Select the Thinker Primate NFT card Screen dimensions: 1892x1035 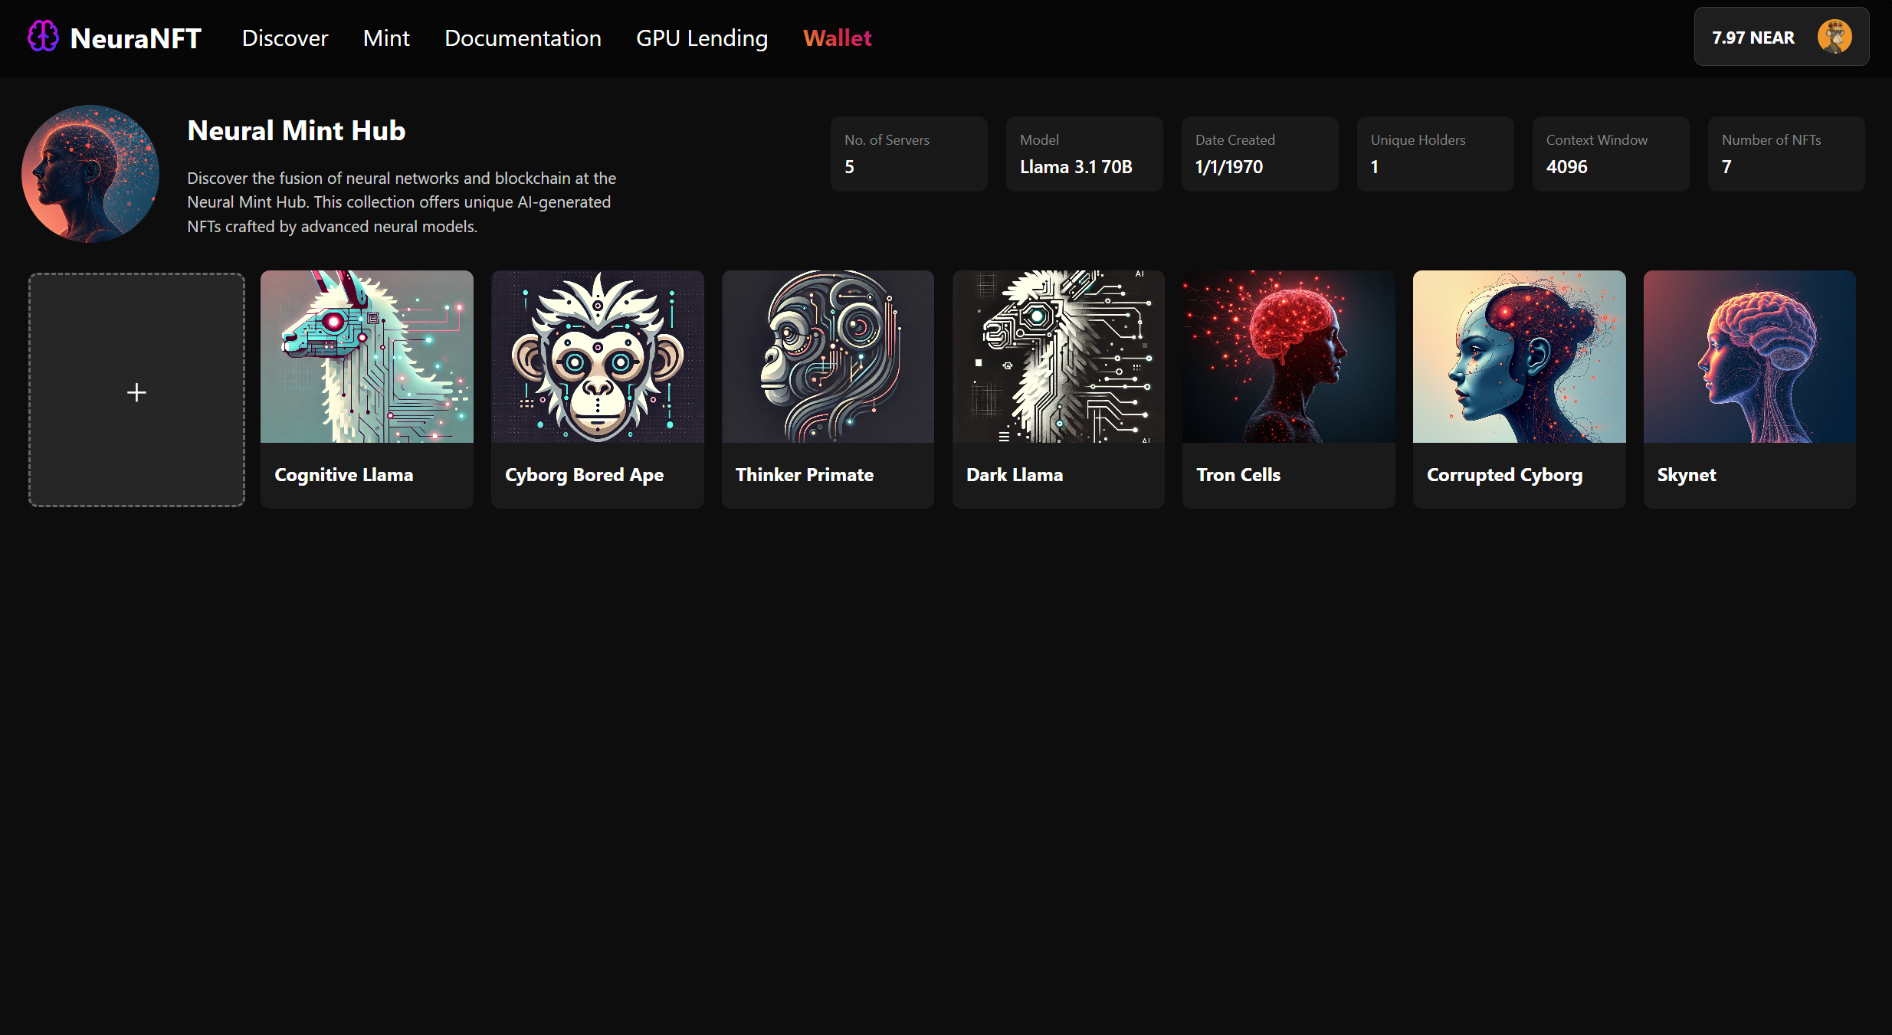(828, 389)
